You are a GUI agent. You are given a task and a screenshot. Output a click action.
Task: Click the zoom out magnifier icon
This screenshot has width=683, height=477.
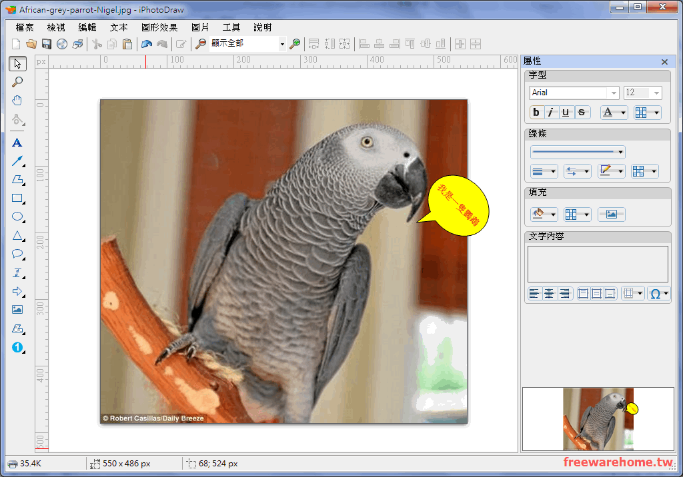[x=201, y=44]
